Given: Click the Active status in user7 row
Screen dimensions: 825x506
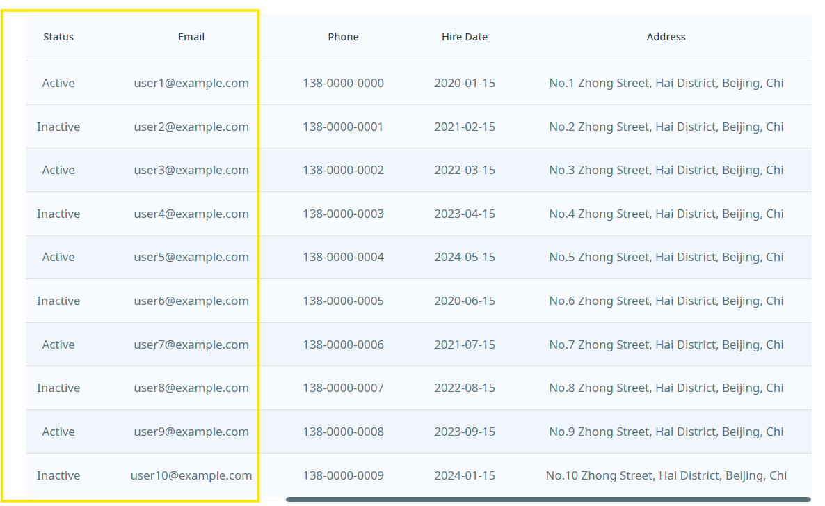Looking at the screenshot, I should tap(58, 345).
